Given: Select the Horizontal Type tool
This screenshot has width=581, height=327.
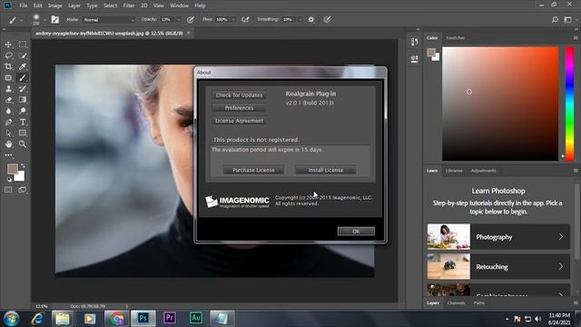Looking at the screenshot, I should coord(23,122).
